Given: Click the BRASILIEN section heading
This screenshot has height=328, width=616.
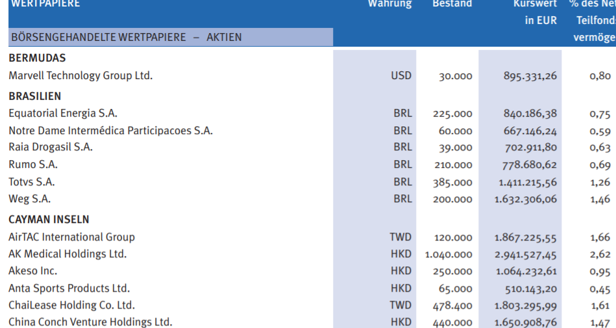Looking at the screenshot, I should click(x=35, y=97).
